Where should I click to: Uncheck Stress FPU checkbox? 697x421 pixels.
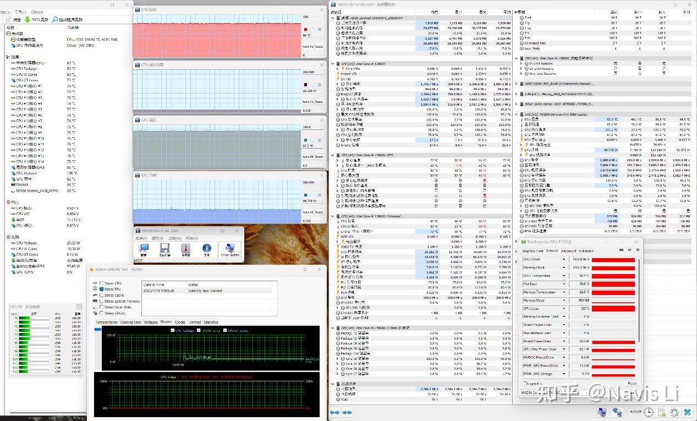pos(101,289)
